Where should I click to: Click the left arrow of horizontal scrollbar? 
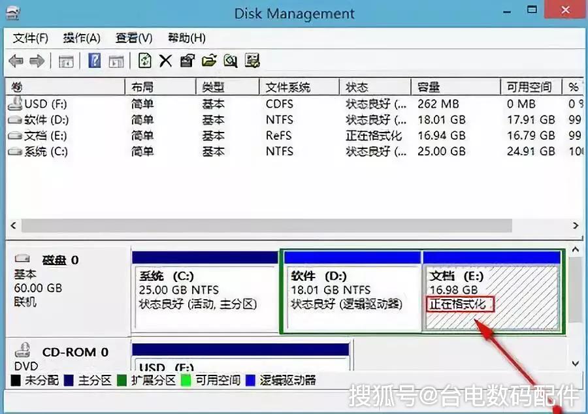point(14,225)
